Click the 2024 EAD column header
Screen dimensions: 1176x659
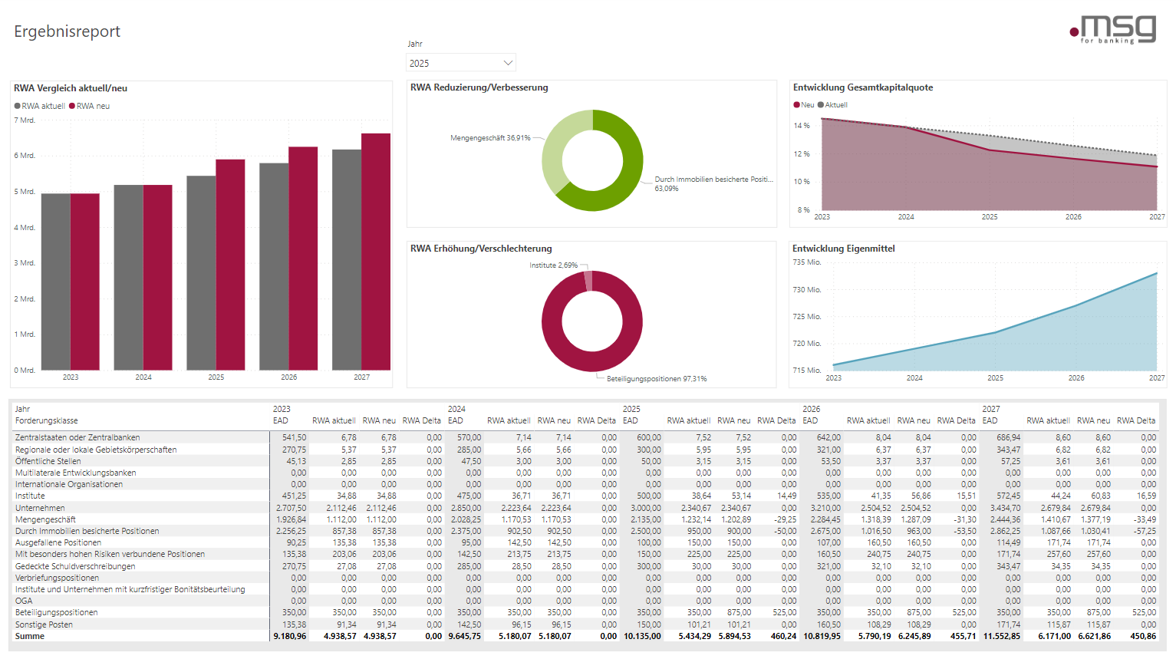click(454, 420)
